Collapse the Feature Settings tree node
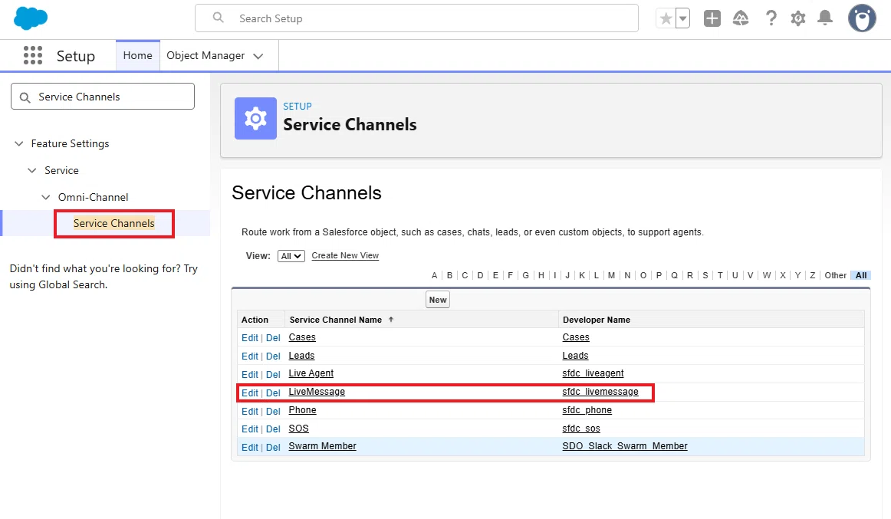The height and width of the screenshot is (519, 891). pyautogui.click(x=18, y=143)
